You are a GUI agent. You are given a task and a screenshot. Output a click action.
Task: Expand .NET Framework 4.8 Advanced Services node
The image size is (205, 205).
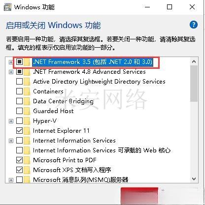click(11, 72)
